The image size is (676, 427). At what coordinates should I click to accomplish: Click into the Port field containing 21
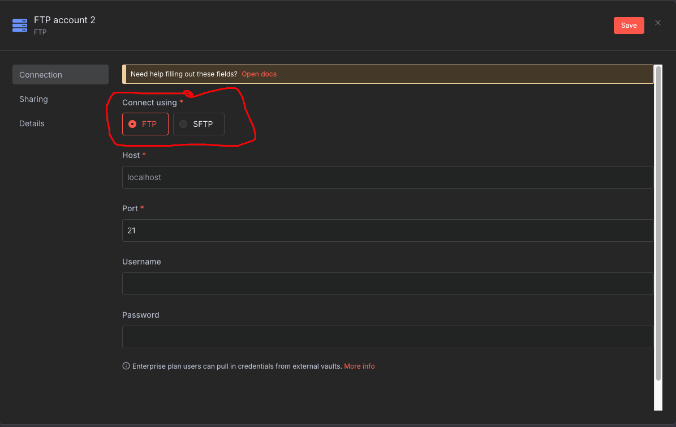387,230
